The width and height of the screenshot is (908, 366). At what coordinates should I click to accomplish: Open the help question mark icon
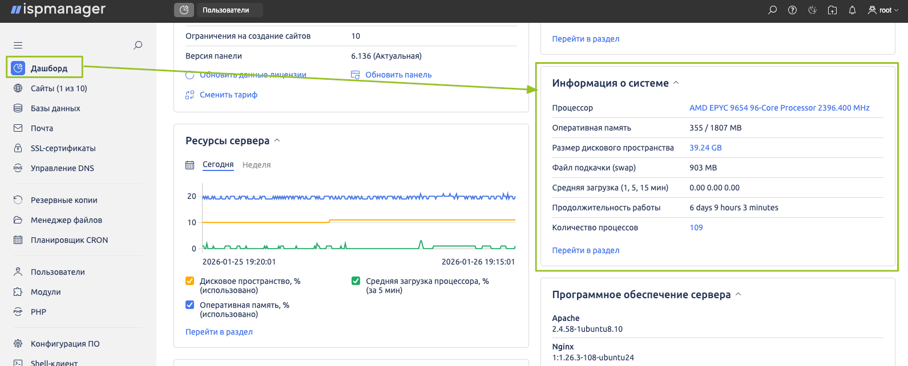(792, 10)
